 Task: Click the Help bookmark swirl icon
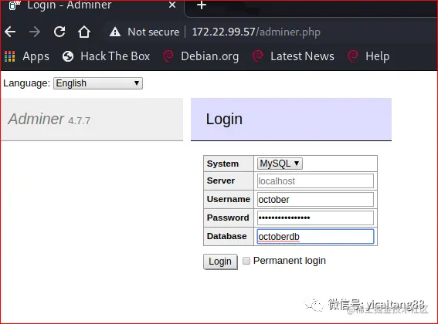353,56
